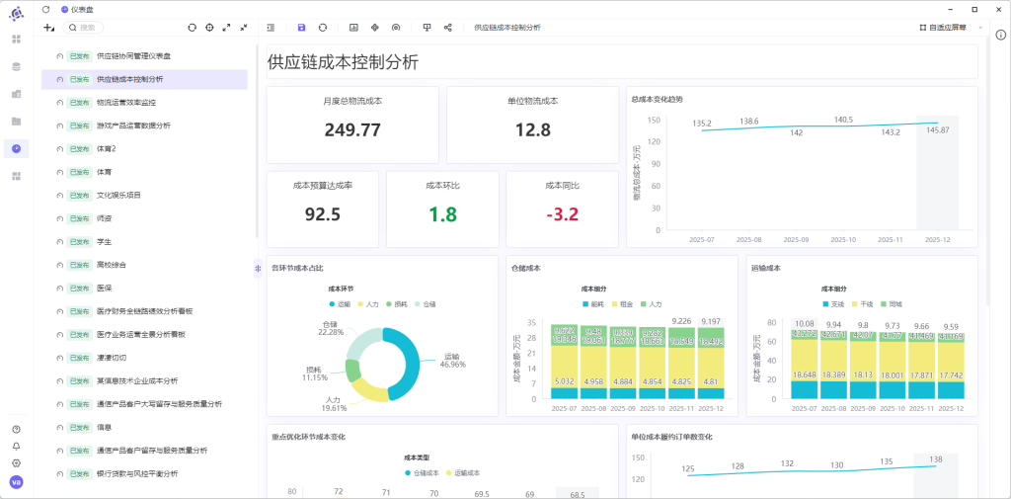
Task: Open the help question mark icon
Action: point(16,429)
